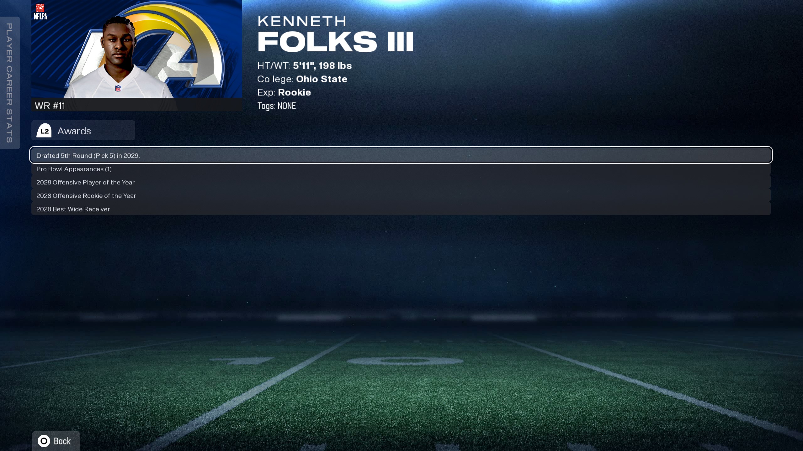
Task: Select 2028 Offensive Player of the Year row
Action: coord(401,182)
